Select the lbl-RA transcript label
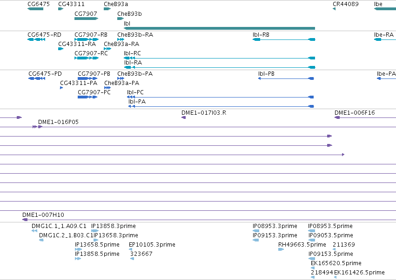Viewport: 396px width, 280px height. click(133, 63)
